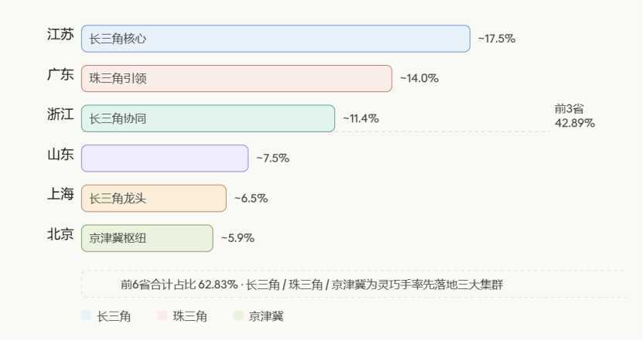
Task: Click the 上海 province label
Action: (x=60, y=194)
